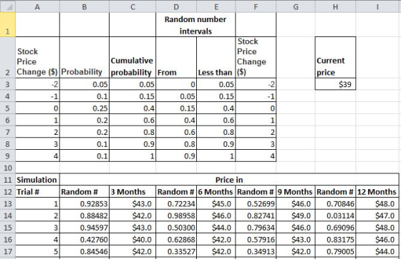Select random number 0.94597

coord(84,228)
